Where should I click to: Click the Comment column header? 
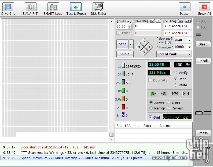point(171,126)
